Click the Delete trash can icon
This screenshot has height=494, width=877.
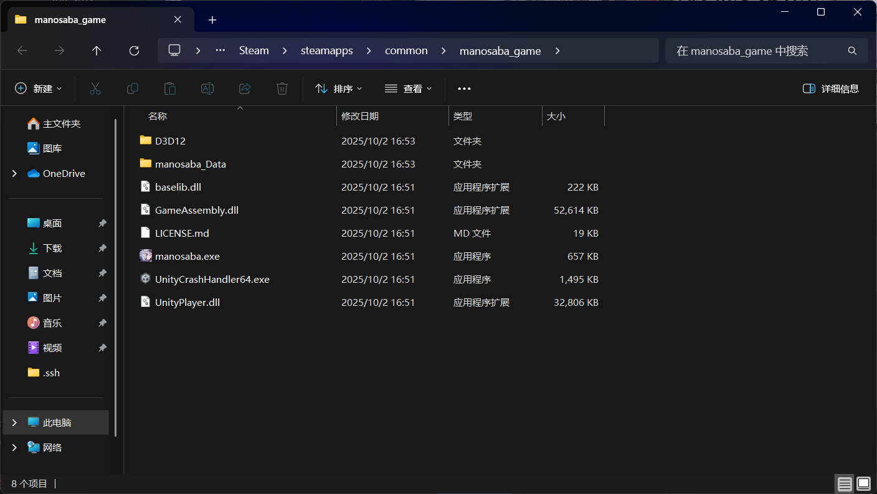tap(282, 88)
